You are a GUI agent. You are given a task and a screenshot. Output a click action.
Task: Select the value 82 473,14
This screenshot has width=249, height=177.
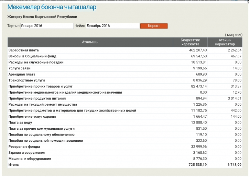click(199, 87)
